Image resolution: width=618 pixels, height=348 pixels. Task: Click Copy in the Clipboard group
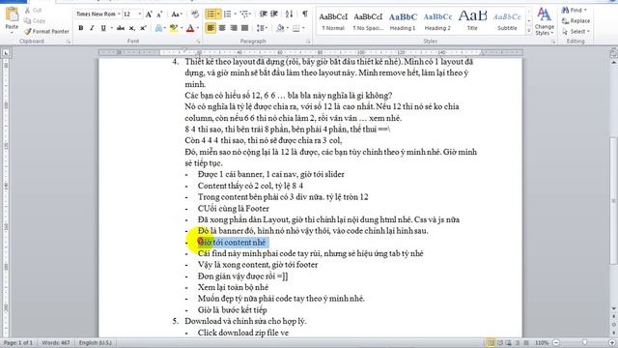click(x=35, y=20)
